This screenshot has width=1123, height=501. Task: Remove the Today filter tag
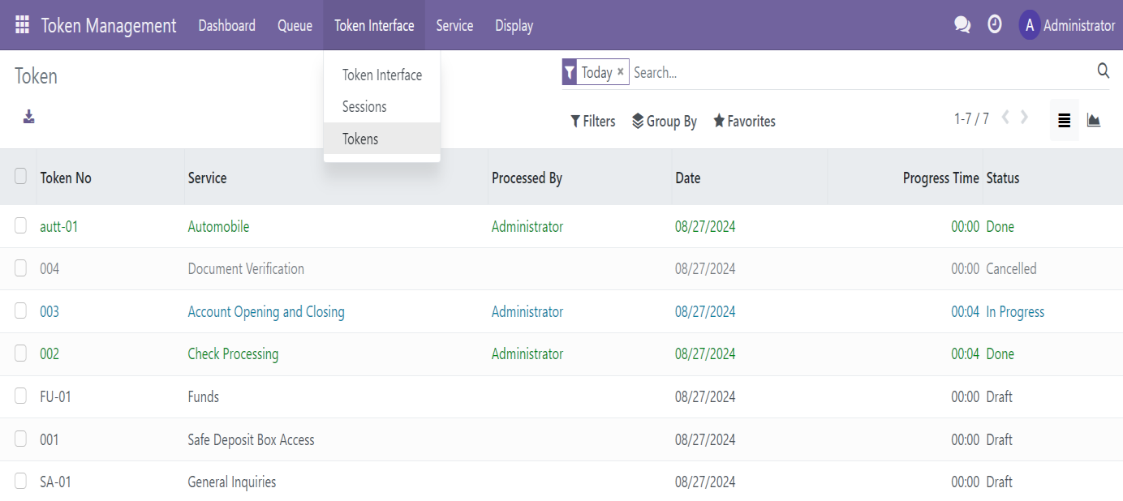point(621,72)
